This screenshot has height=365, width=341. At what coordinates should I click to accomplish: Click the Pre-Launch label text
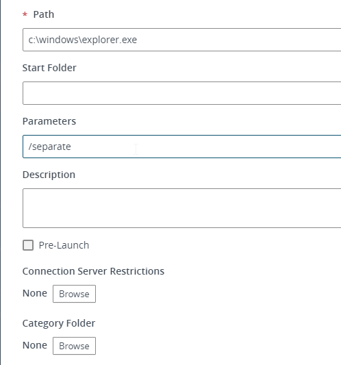point(64,245)
